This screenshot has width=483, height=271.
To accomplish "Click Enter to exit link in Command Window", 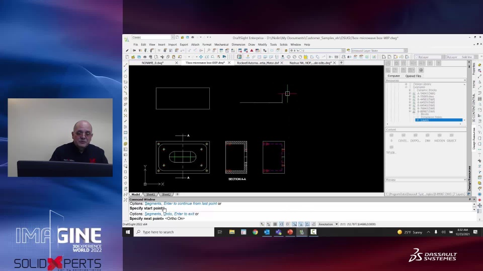I will click(x=184, y=214).
